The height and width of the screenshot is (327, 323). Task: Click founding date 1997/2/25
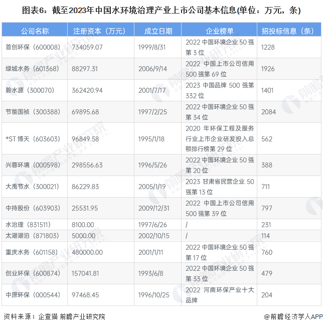coord(152,112)
